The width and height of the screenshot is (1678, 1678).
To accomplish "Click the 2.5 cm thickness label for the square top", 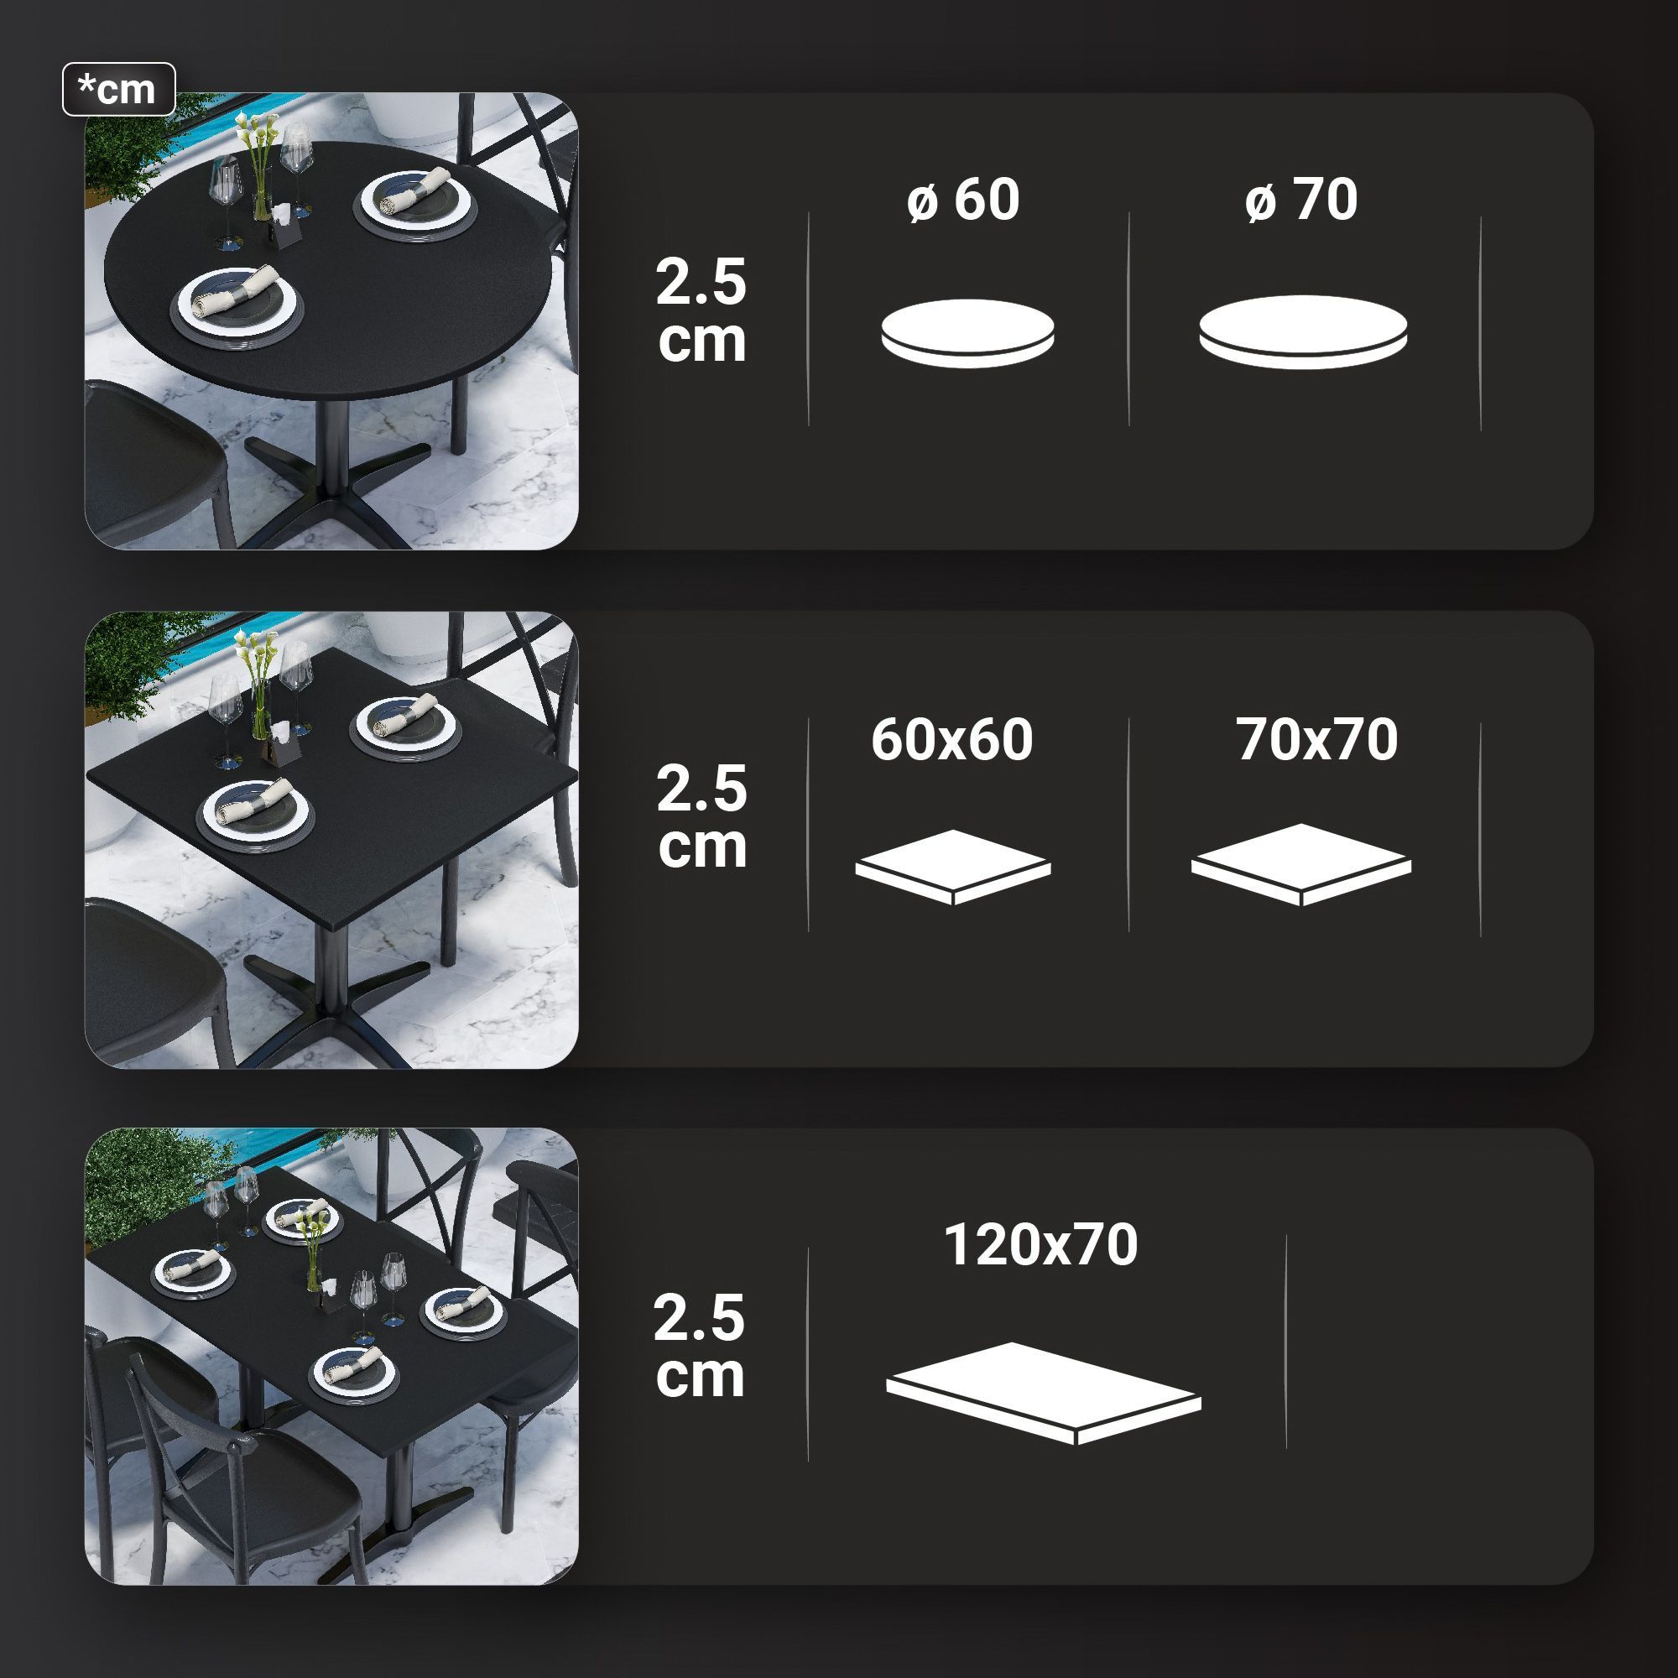I will (701, 817).
